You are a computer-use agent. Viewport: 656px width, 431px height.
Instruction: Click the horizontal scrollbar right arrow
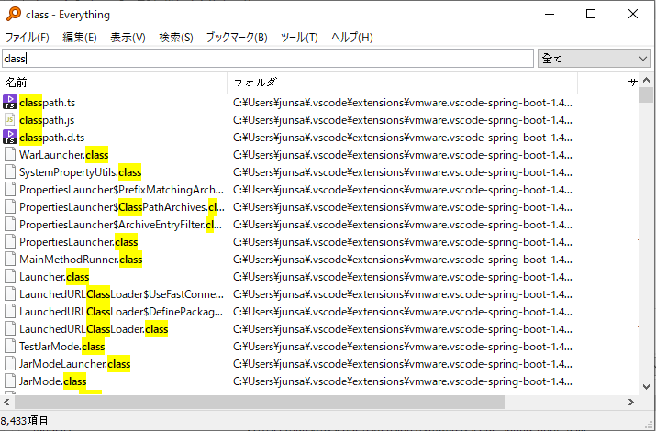point(631,403)
